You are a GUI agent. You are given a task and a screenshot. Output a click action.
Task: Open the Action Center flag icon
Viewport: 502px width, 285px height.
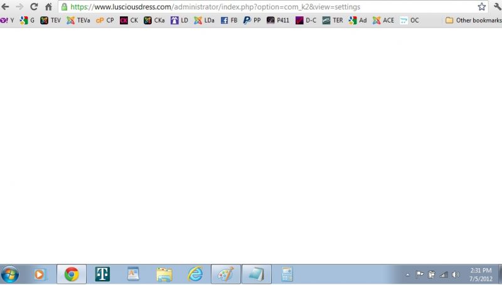click(420, 274)
